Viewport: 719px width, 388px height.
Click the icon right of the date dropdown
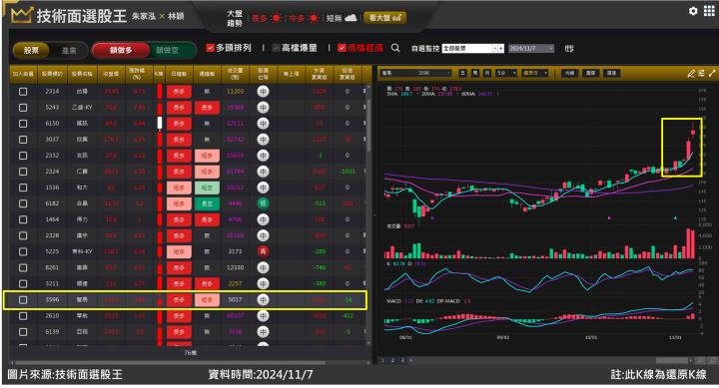click(569, 48)
